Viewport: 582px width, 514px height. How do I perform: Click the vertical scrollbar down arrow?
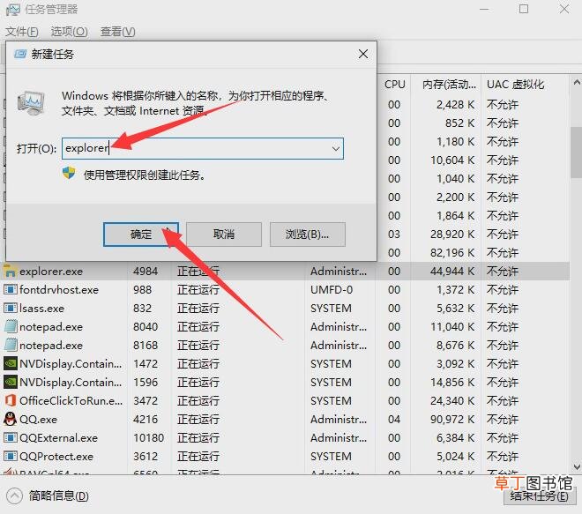click(576, 467)
